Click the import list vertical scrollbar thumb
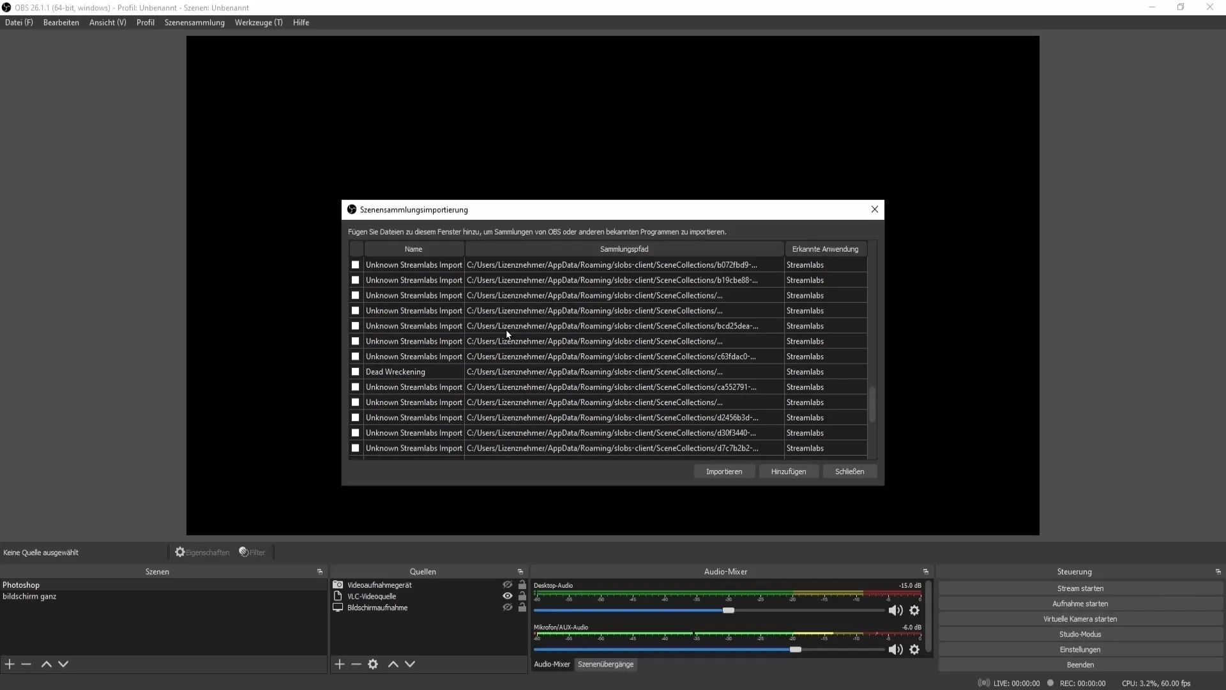This screenshot has height=690, width=1226. pos(872,404)
